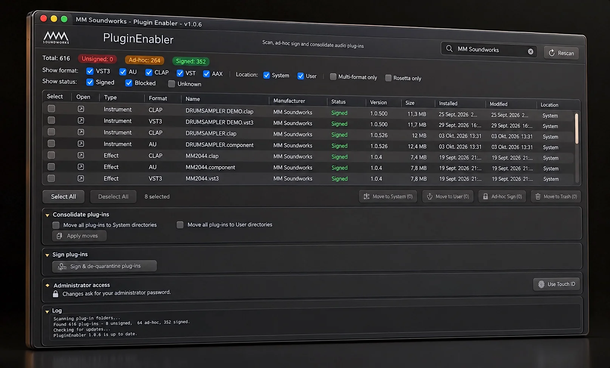The height and width of the screenshot is (368, 610).
Task: Click open icon for MM2044.component row
Action: click(81, 167)
